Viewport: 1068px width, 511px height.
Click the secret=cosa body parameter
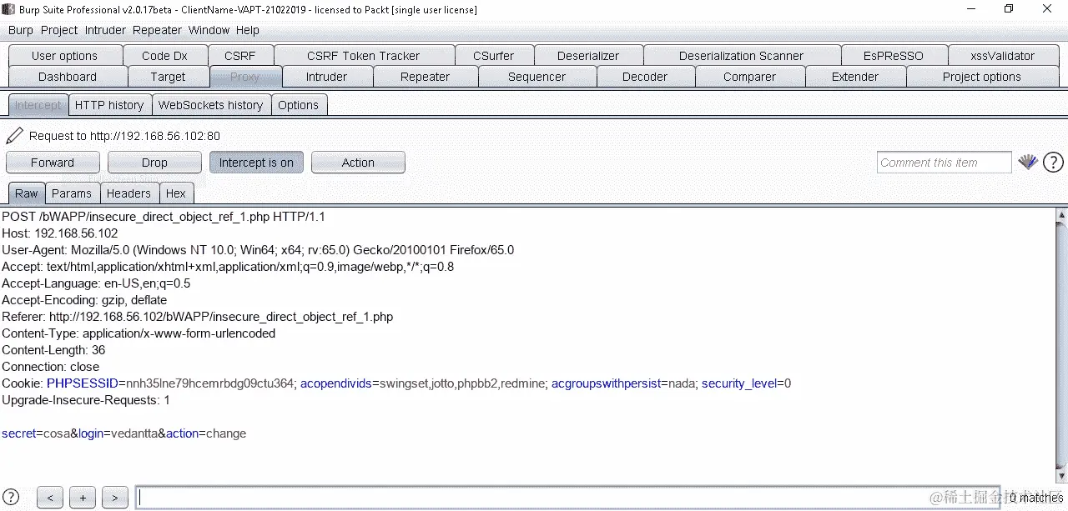(x=36, y=433)
